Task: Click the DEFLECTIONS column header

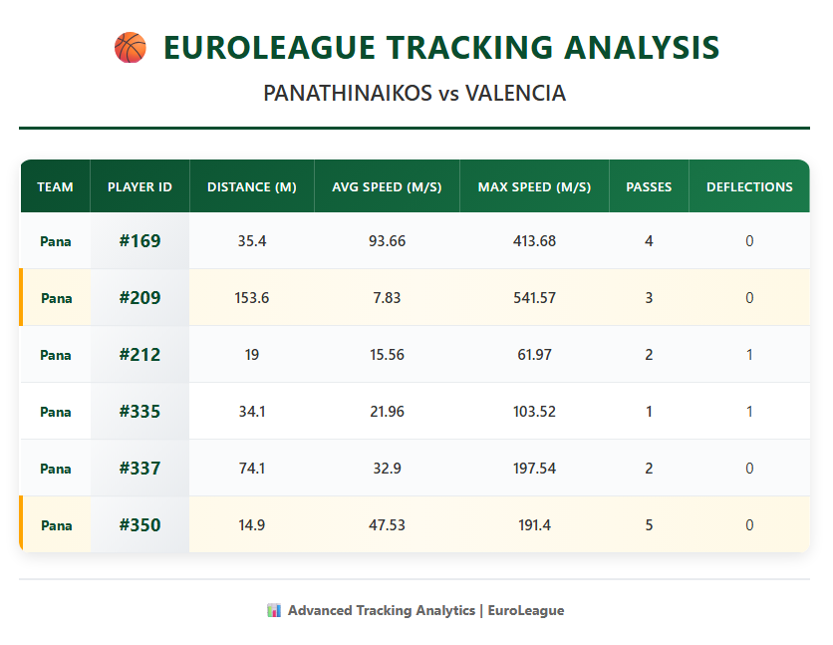Action: pyautogui.click(x=749, y=187)
